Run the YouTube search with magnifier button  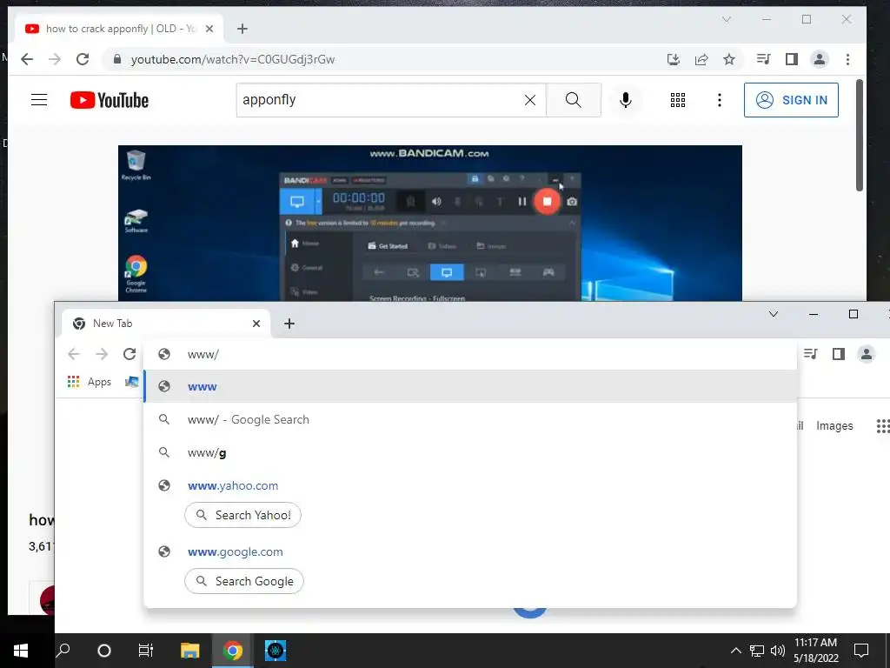pos(574,100)
